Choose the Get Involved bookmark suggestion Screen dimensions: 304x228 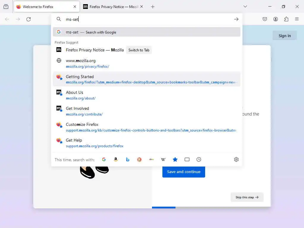(147, 111)
